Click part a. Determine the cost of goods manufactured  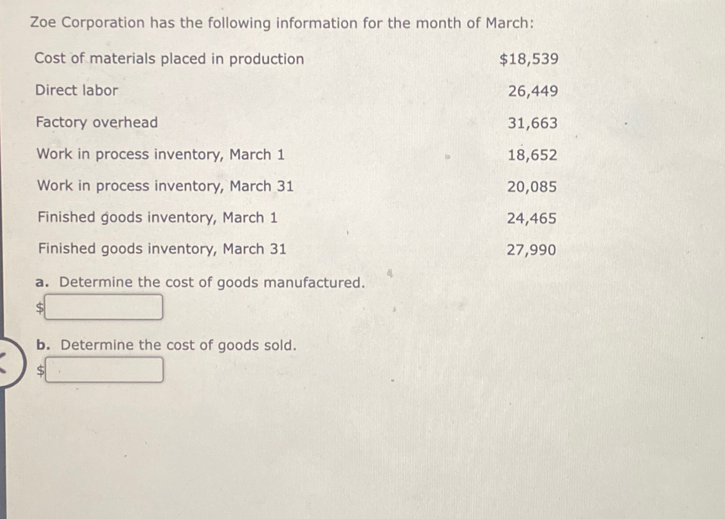tap(199, 282)
